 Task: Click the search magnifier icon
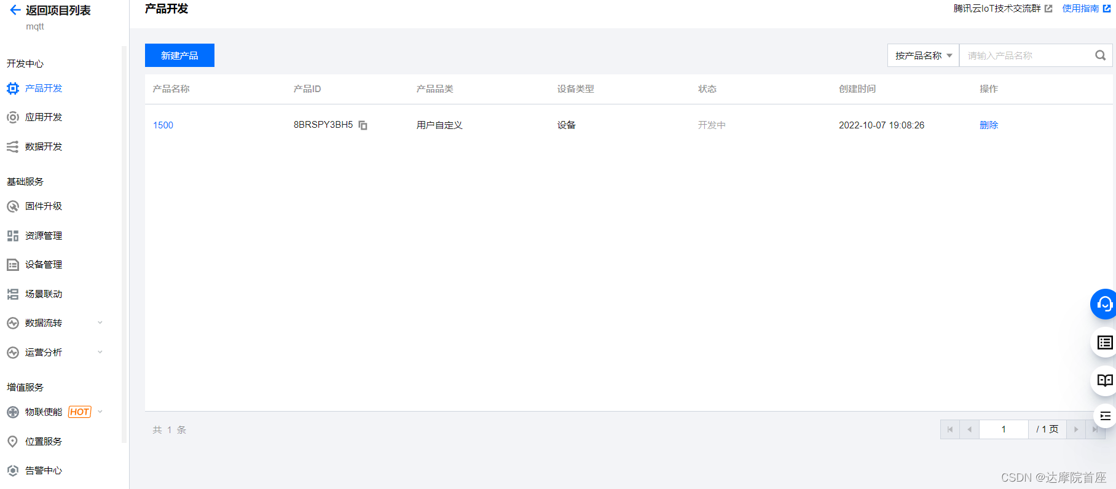click(x=1101, y=55)
